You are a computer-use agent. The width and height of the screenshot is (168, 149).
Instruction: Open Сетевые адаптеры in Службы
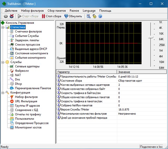[27, 66]
